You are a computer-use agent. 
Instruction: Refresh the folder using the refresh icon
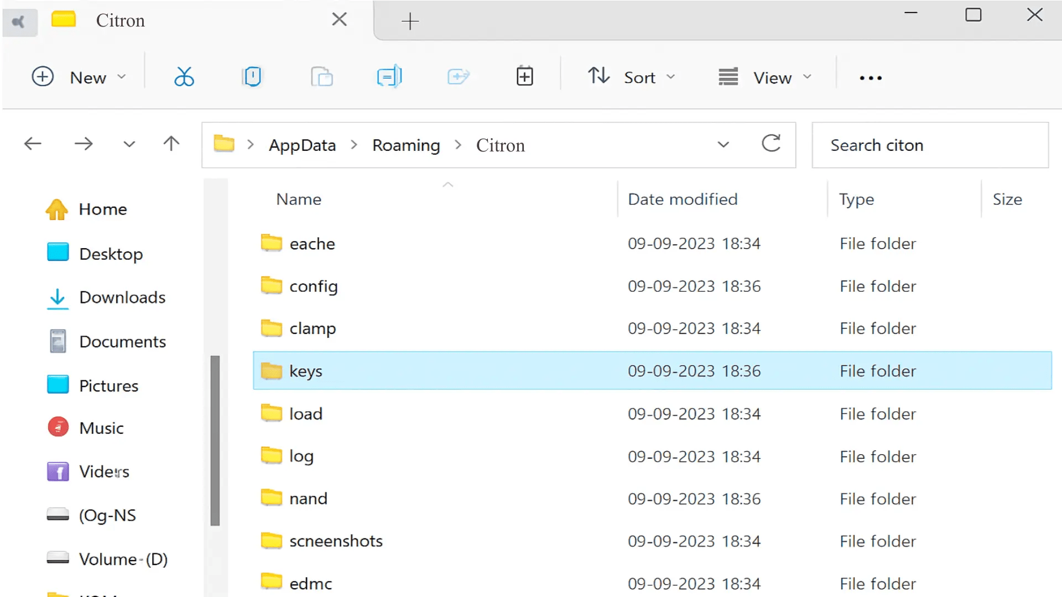coord(772,144)
